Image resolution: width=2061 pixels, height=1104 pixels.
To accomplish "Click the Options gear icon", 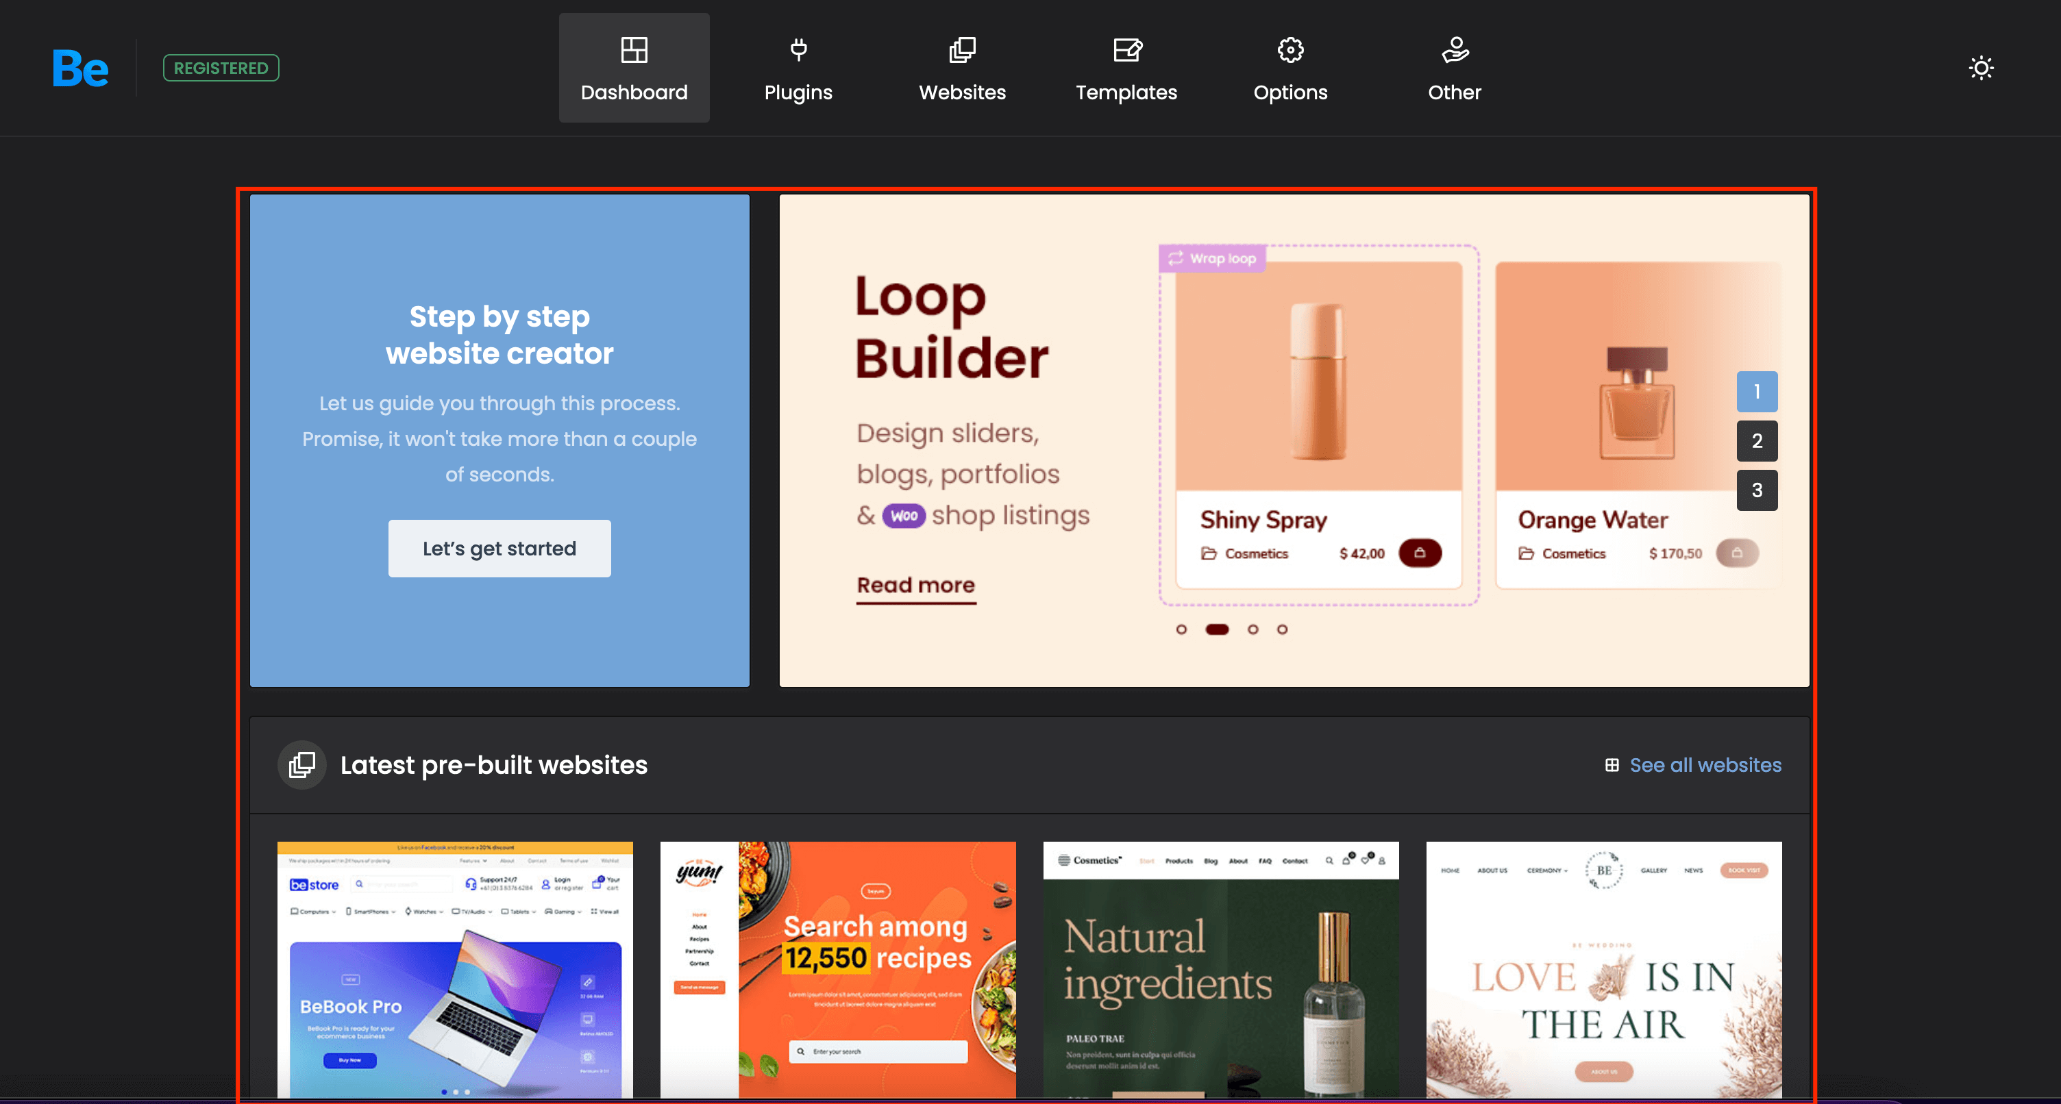I will (x=1289, y=51).
